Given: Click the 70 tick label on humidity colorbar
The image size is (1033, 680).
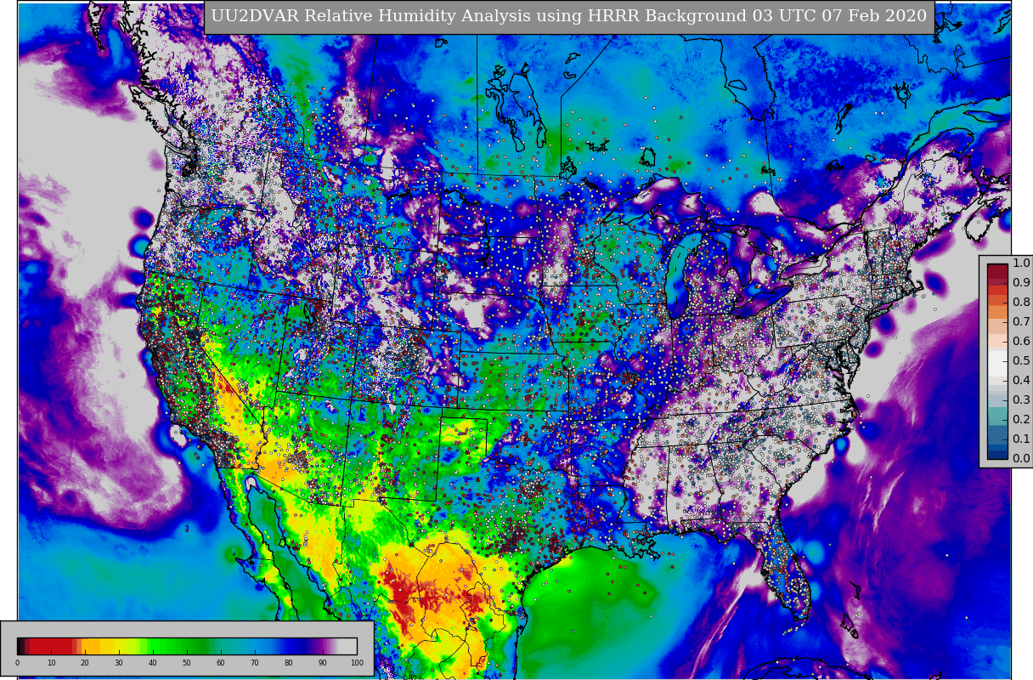Looking at the screenshot, I should coord(255,663).
